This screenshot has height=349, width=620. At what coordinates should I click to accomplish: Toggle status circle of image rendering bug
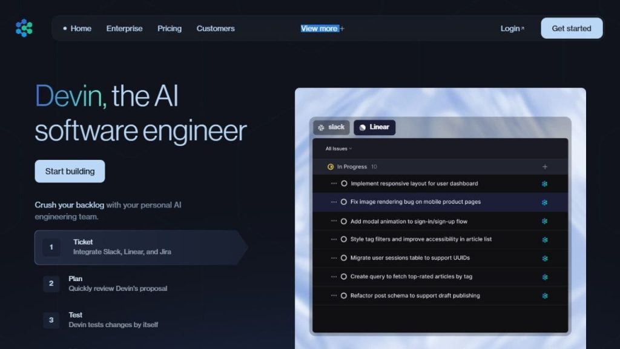click(344, 202)
